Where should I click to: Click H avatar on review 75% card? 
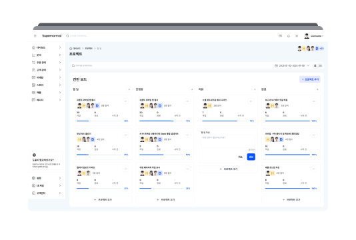pyautogui.click(x=209, y=105)
